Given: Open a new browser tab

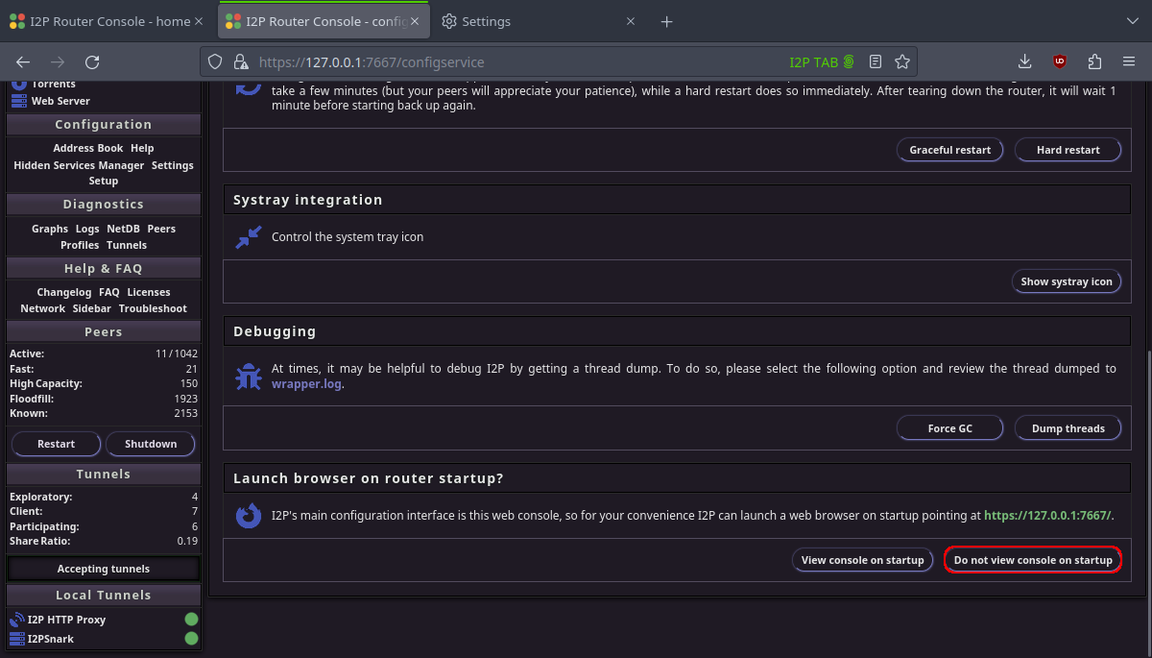Looking at the screenshot, I should [667, 21].
